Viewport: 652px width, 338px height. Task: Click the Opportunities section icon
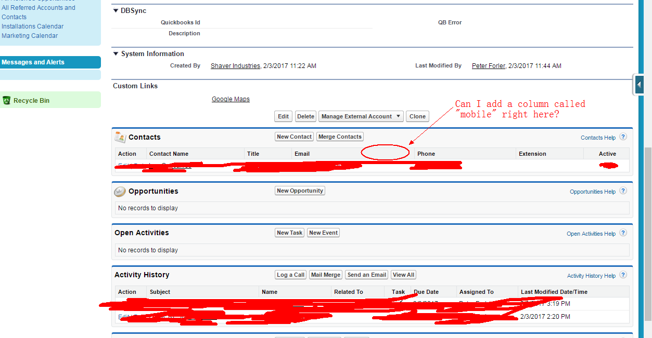click(x=120, y=192)
